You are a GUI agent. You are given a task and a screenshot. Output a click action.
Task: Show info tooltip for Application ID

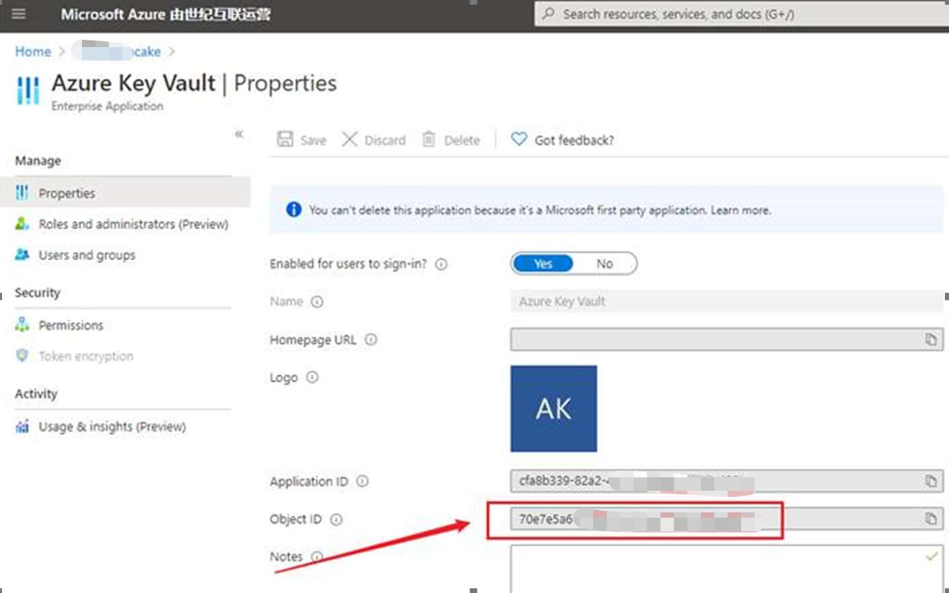[363, 481]
